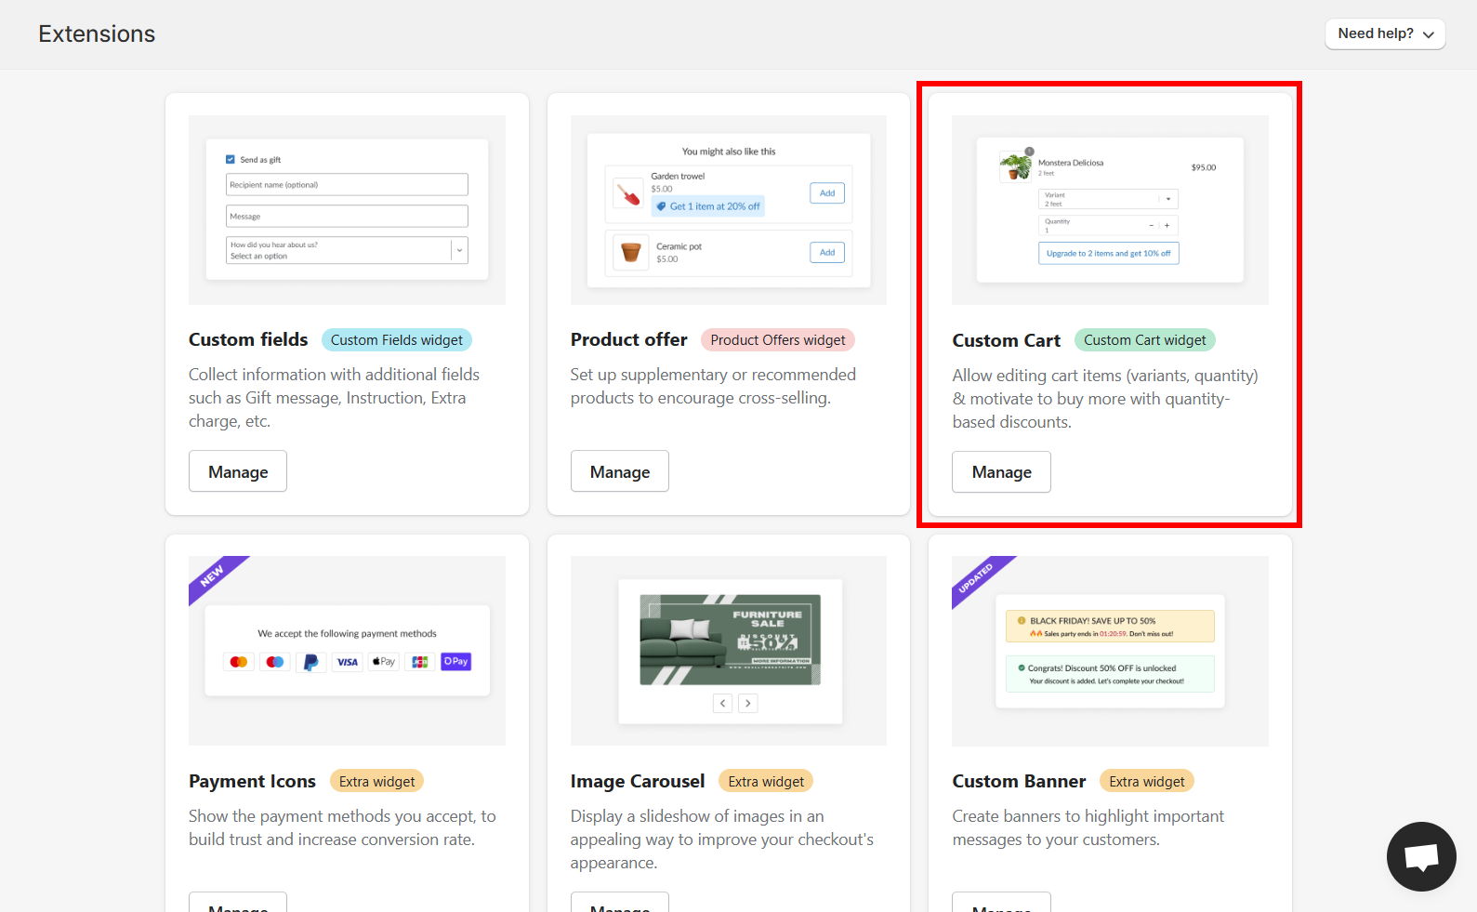Click the carousel next arrow in preview
Screen dimensions: 1477x912
[x=747, y=704]
